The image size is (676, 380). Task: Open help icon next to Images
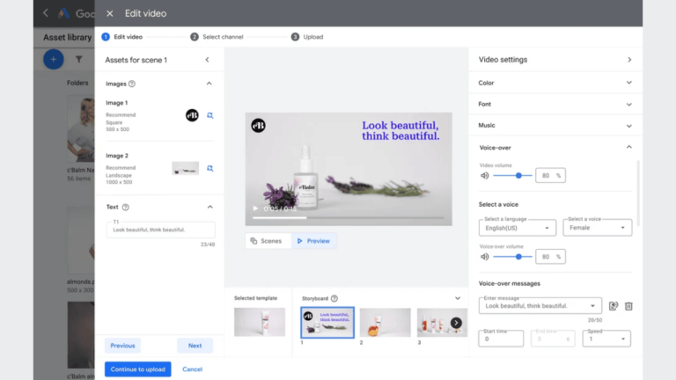point(132,84)
